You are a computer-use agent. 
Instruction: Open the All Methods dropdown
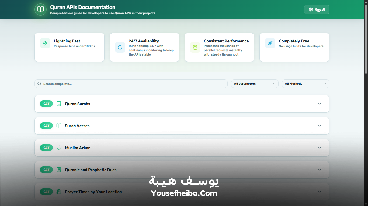coord(305,84)
